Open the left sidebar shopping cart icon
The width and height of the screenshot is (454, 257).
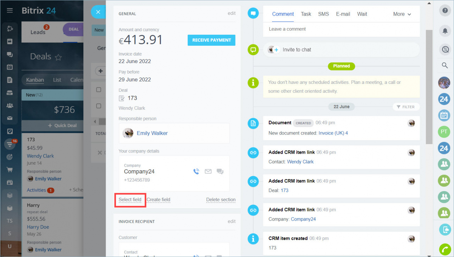pyautogui.click(x=10, y=170)
